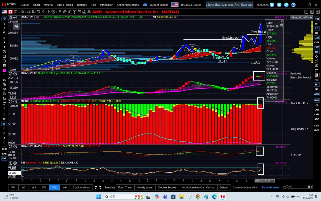Viewport: 321px width, 201px height.
Task: Open the TE panel settings gear
Action: coord(11,73)
